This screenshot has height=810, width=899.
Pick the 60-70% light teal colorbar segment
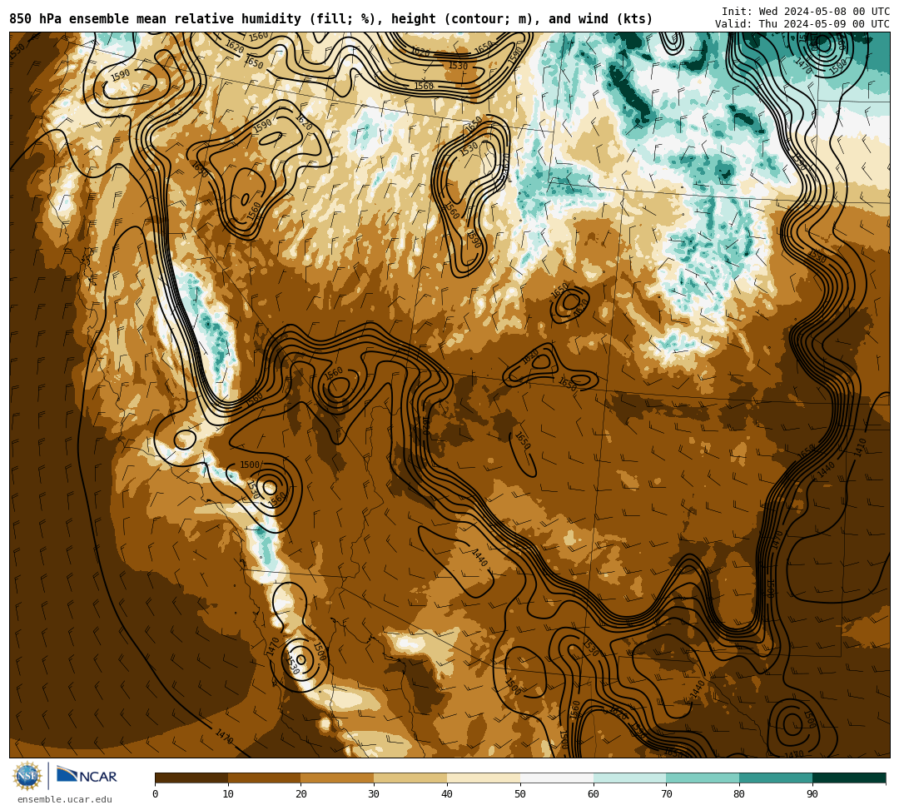tap(629, 778)
